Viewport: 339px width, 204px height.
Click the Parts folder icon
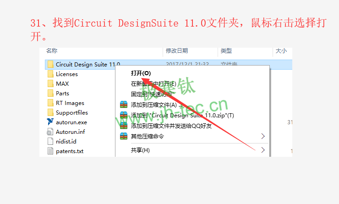pos(50,93)
